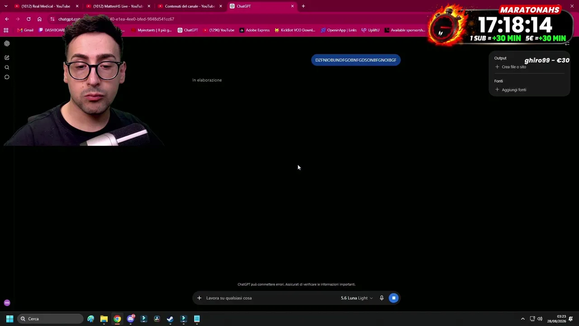Close the 'Contenuti del canale' tab
This screenshot has height=326, width=579.
221,6
